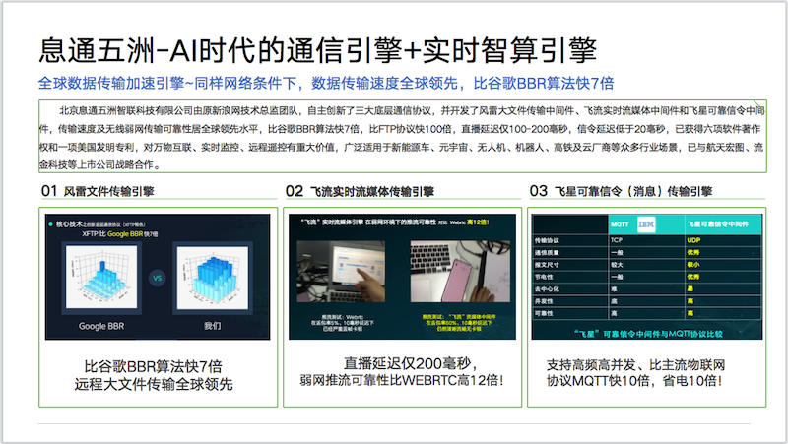
Task: Click the caption 弱网推流可靠性比WEBRTC高12倍
Action: pyautogui.click(x=402, y=380)
